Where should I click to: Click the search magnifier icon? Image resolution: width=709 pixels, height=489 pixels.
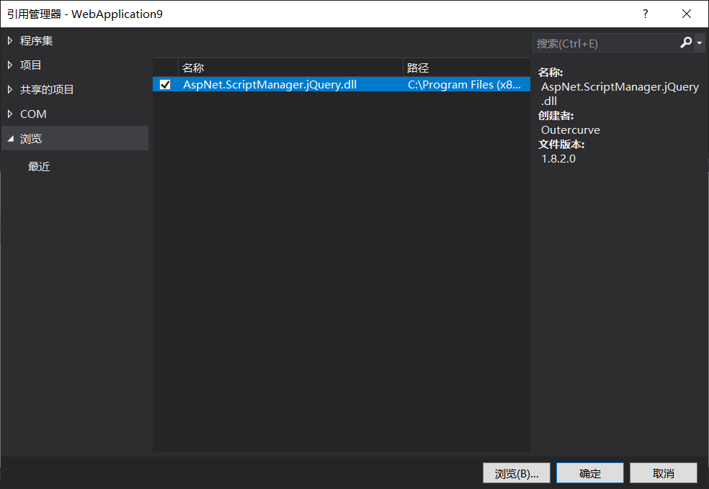pyautogui.click(x=686, y=43)
